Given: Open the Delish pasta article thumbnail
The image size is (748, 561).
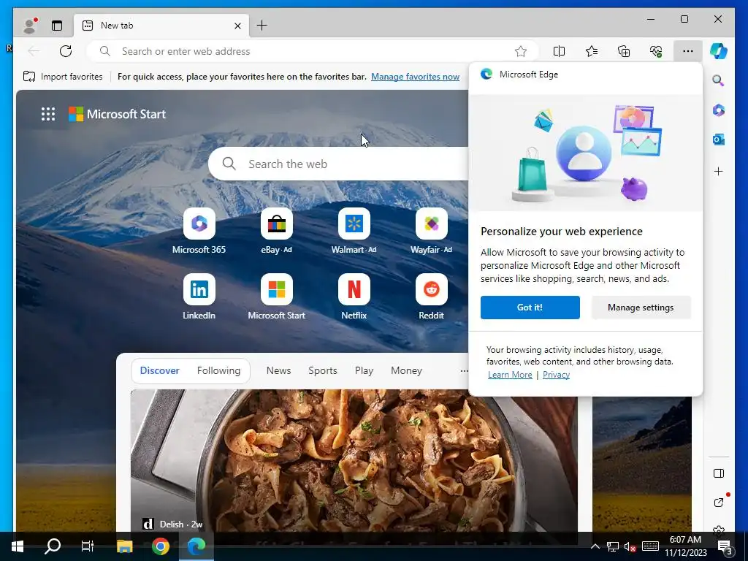Looking at the screenshot, I should tap(354, 460).
